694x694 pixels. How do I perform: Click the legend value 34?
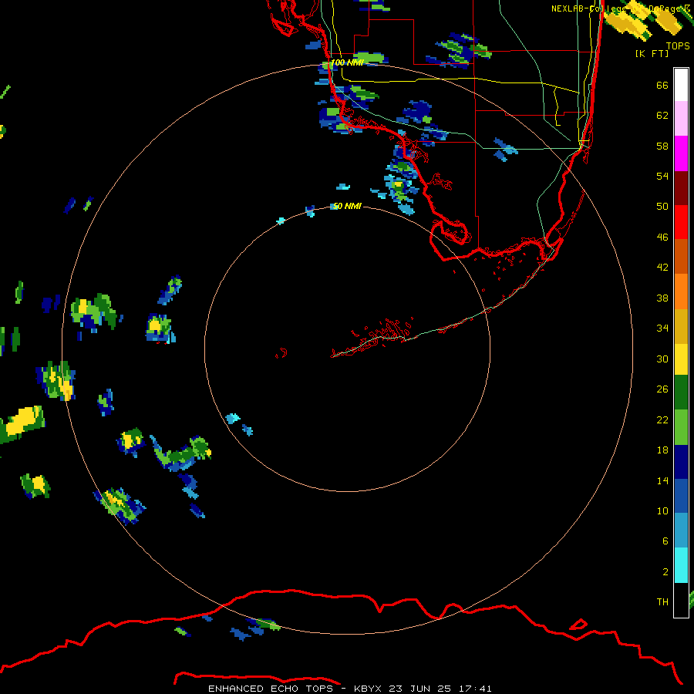(662, 328)
